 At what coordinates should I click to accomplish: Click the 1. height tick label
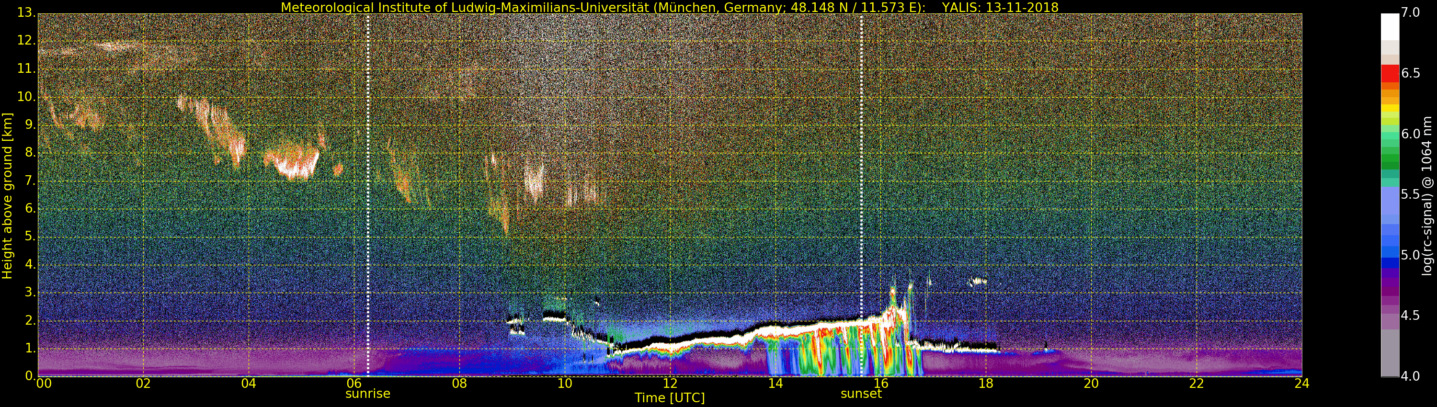pos(30,348)
